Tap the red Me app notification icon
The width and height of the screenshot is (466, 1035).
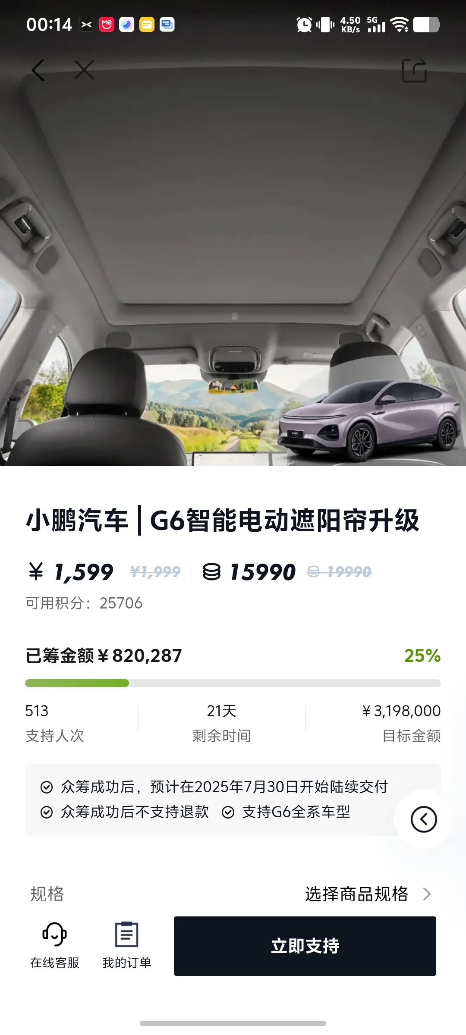pyautogui.click(x=107, y=25)
